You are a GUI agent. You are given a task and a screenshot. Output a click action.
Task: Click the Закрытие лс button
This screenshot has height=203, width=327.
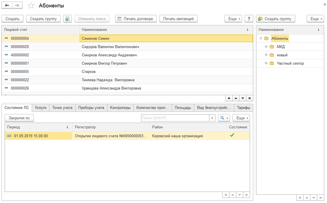point(19,118)
